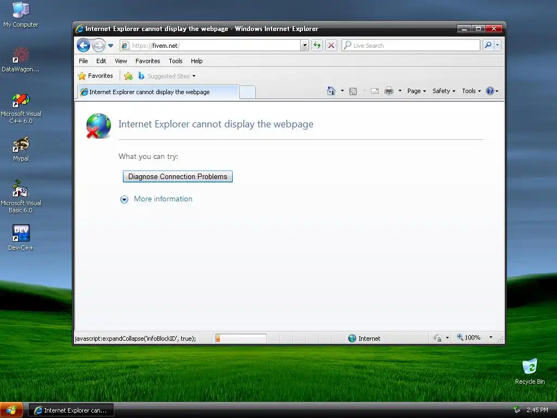
Task: Click the Read Mail envelope icon
Action: coord(375,91)
